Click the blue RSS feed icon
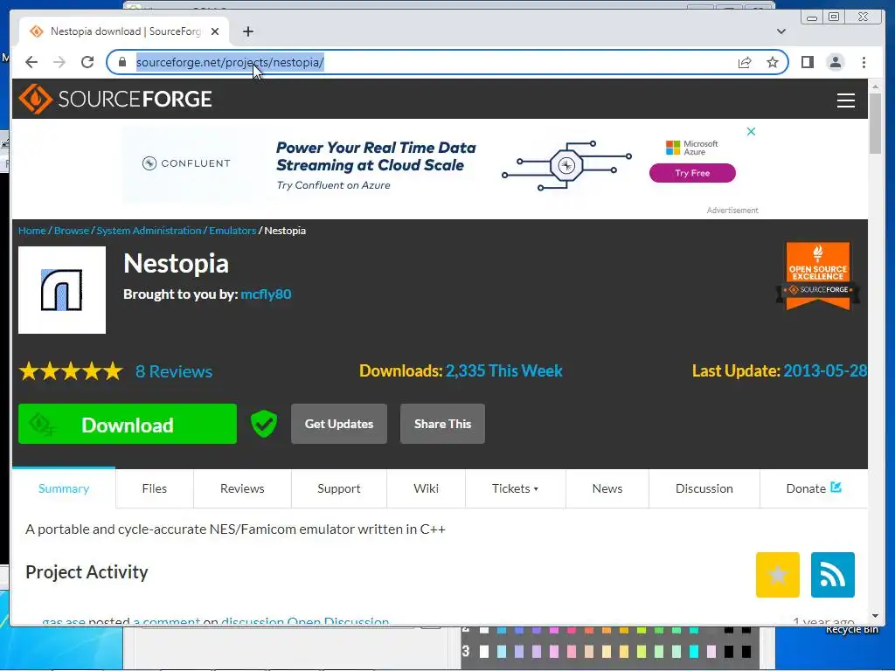Viewport: 895px width, 671px height. click(x=832, y=575)
